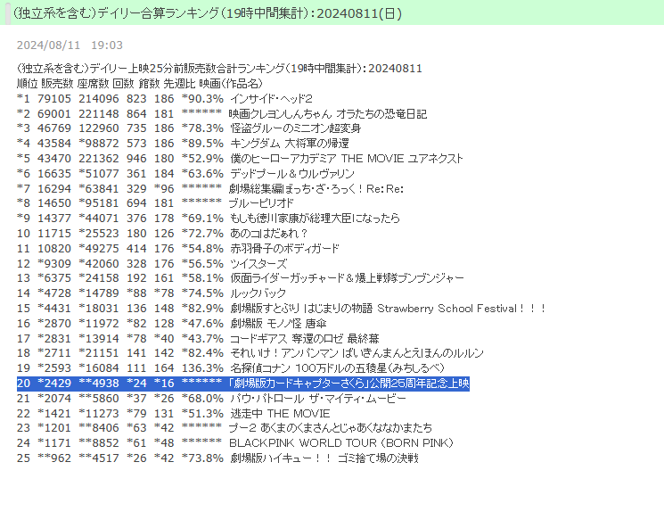This screenshot has height=520, width=664.
Task: Select the row for ツイスターズ
Action: [152, 264]
